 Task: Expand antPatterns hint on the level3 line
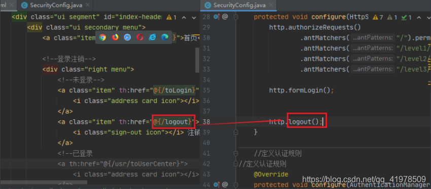click(x=372, y=69)
